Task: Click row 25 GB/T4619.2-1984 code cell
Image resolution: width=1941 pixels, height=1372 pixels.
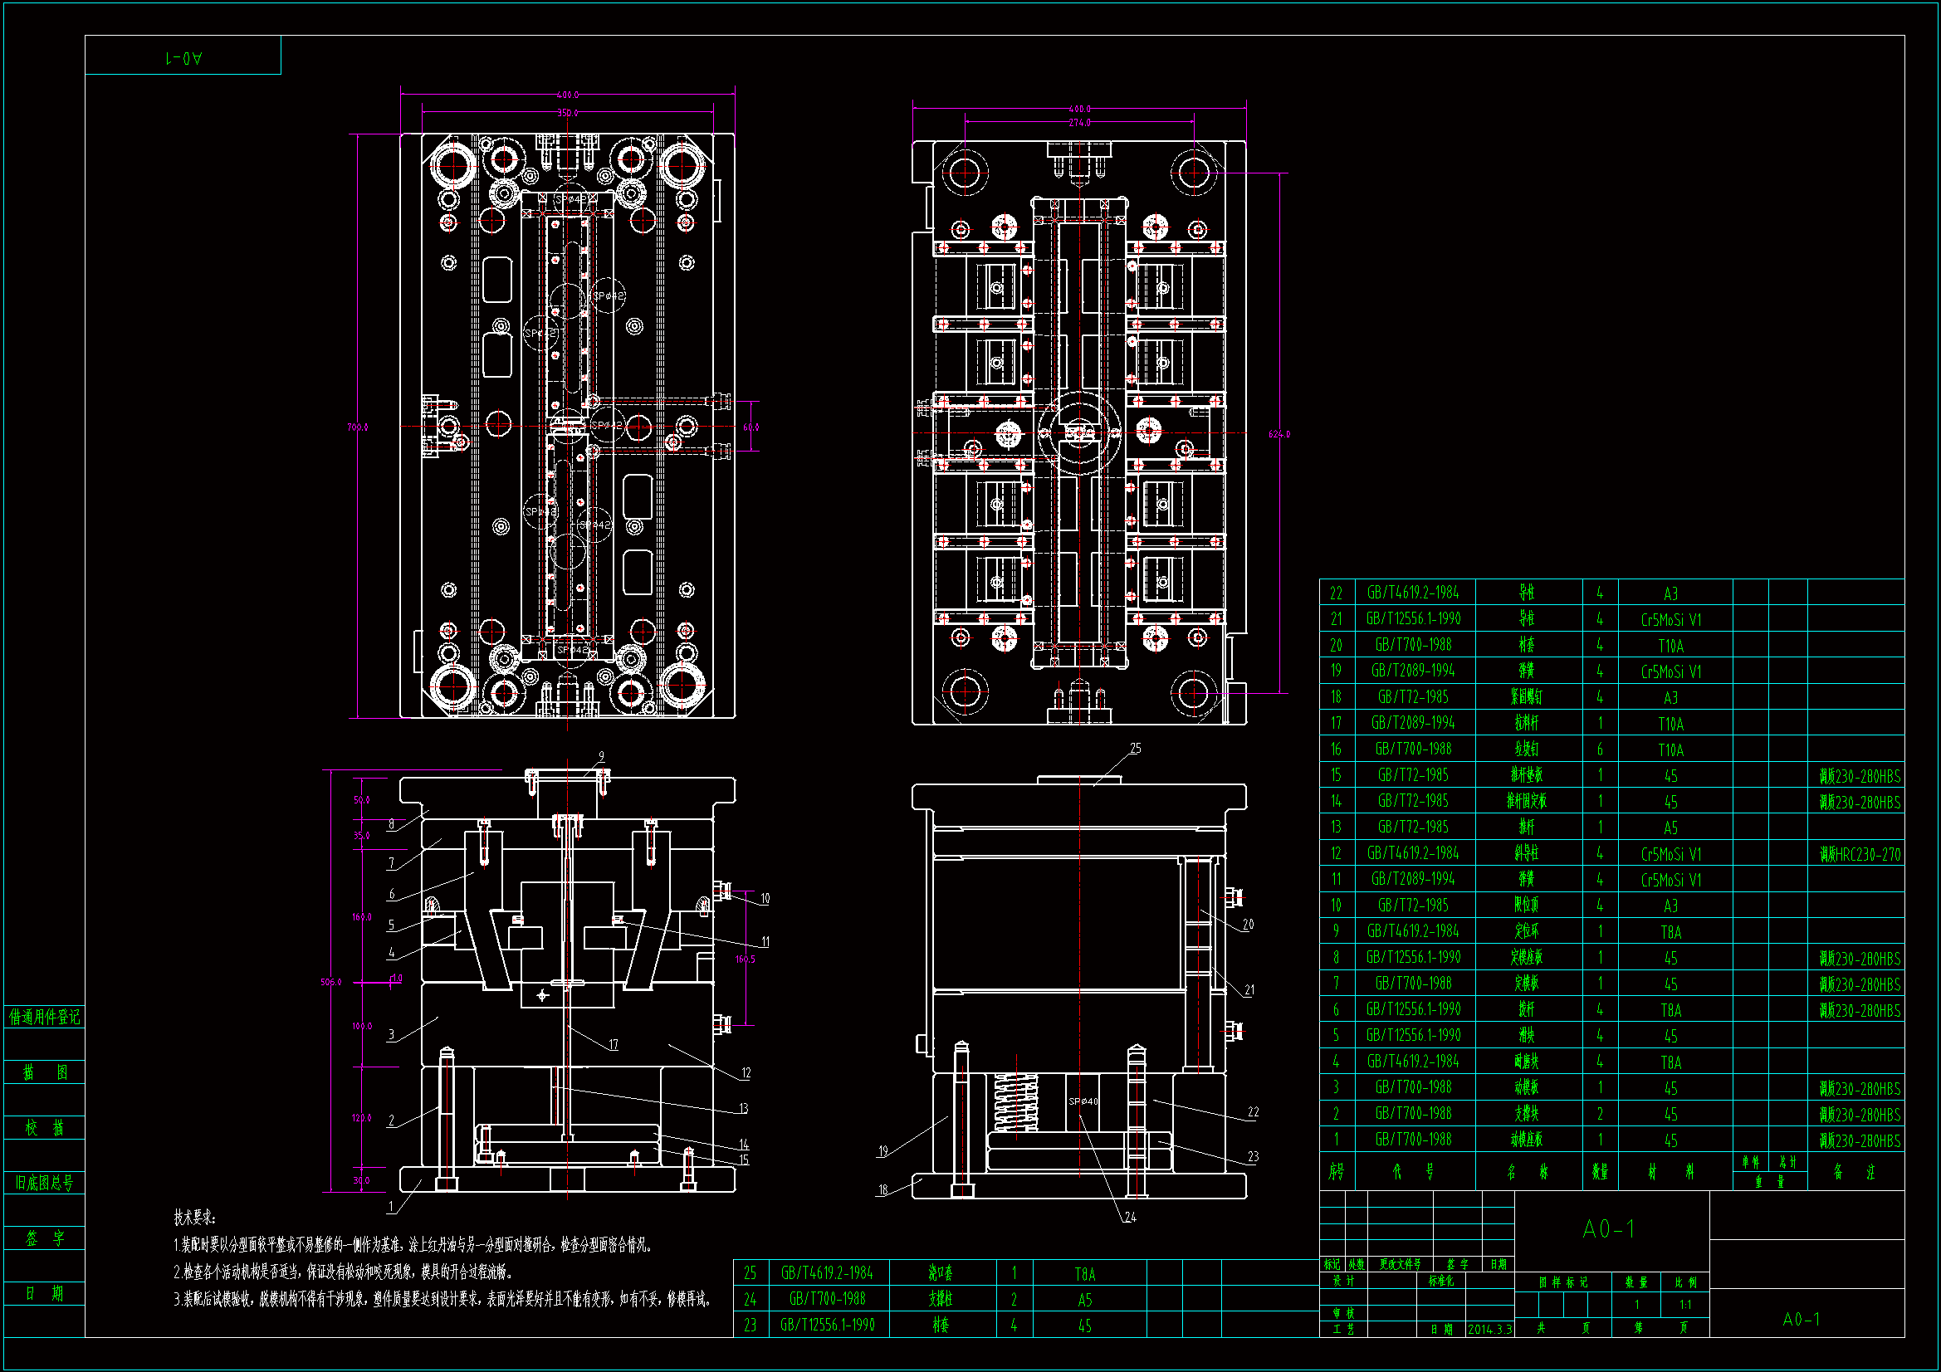Action: point(826,1273)
